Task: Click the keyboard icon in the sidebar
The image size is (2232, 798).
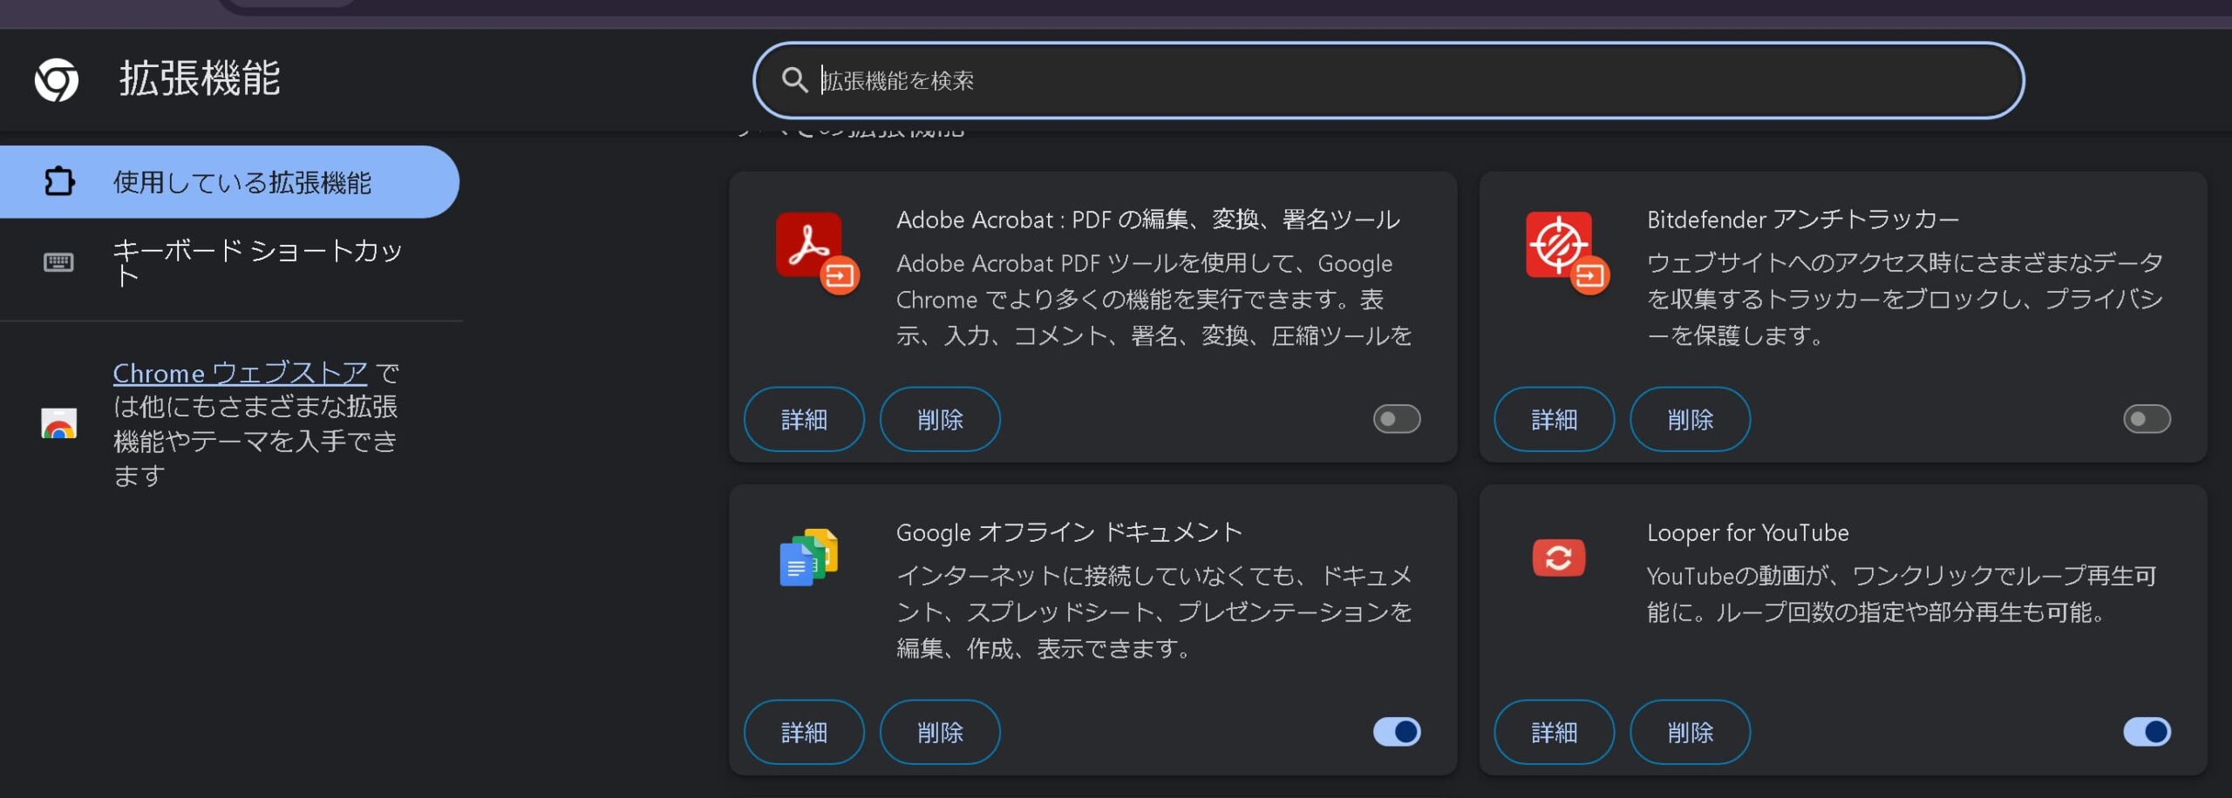Action: click(x=58, y=262)
